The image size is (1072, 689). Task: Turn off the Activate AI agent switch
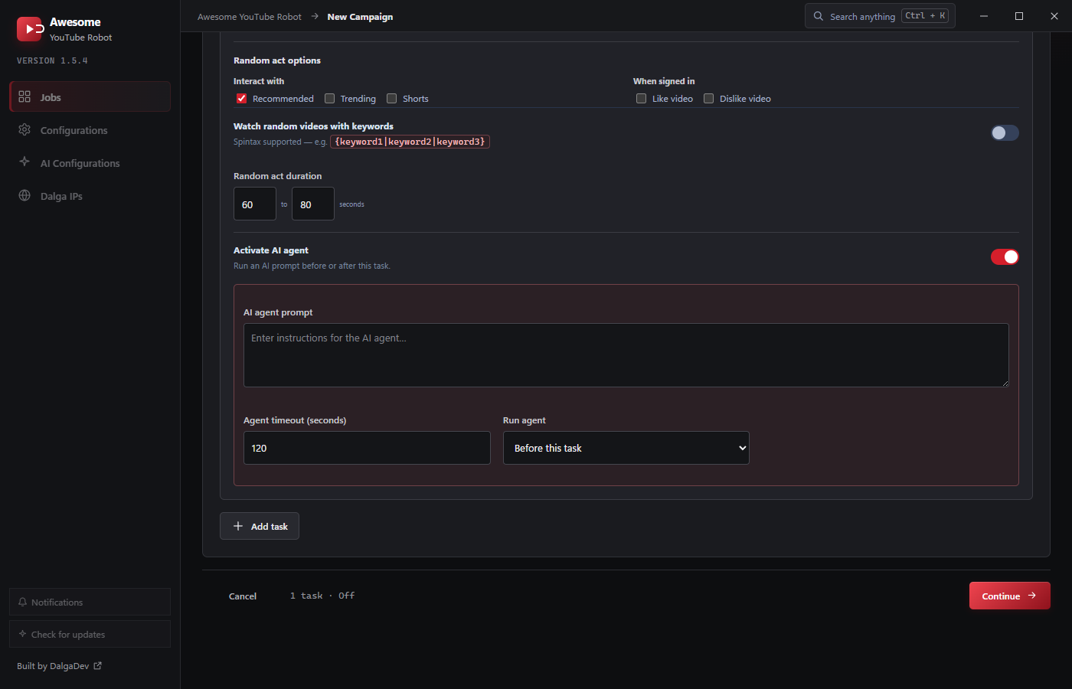pyautogui.click(x=1005, y=257)
